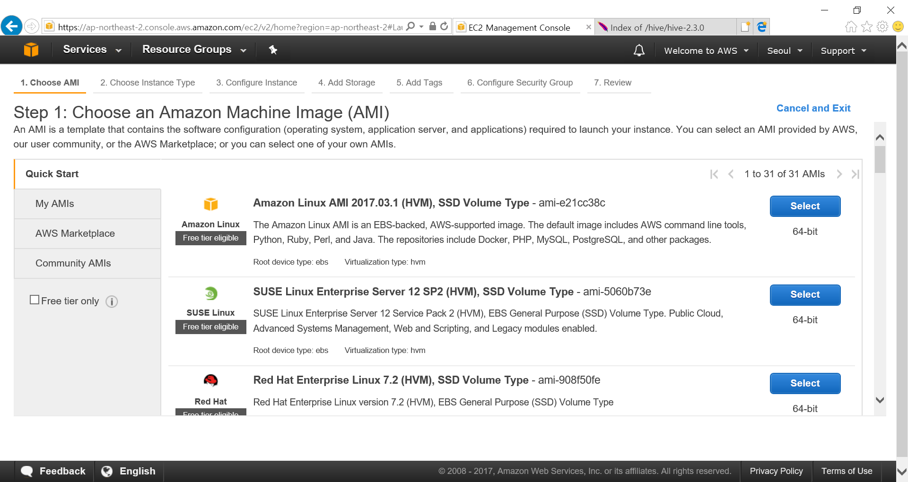The image size is (908, 482).
Task: Open the Community AMIs category
Action: click(x=87, y=263)
